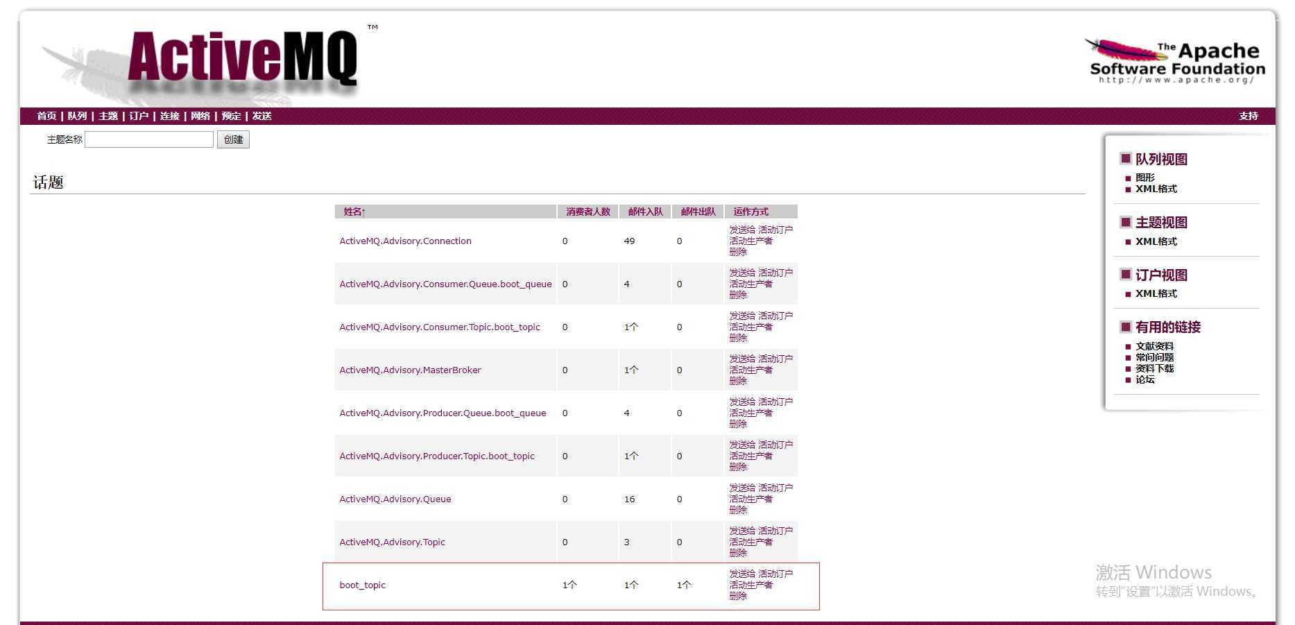Go to 首页 in the navigation bar
Viewport: 1295px width, 625px height.
point(46,116)
